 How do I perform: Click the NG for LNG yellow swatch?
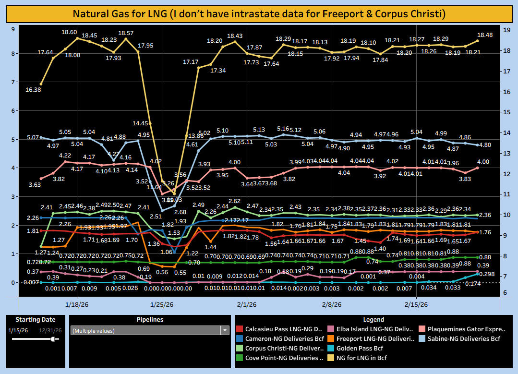coord(331,358)
